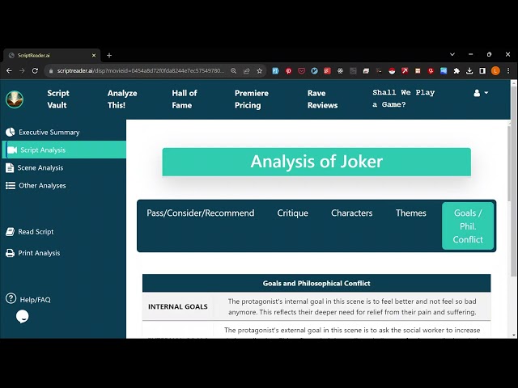Select the ScriptReader.ai browser tab
Image resolution: width=518 pixels, height=388 pixels.
pos(52,56)
